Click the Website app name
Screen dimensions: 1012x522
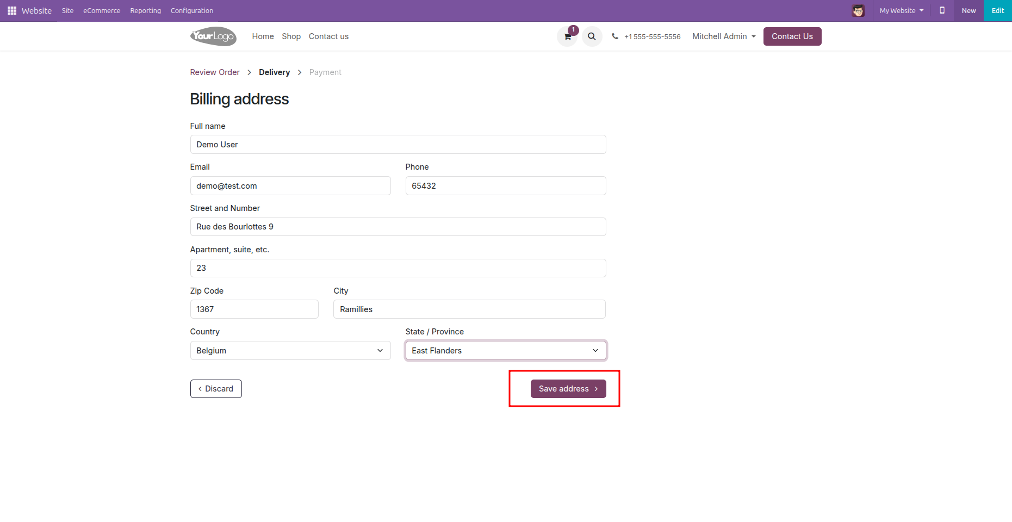click(36, 11)
